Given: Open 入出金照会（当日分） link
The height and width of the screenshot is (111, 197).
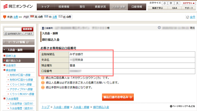Looking at the screenshot, I should coord(21,103).
